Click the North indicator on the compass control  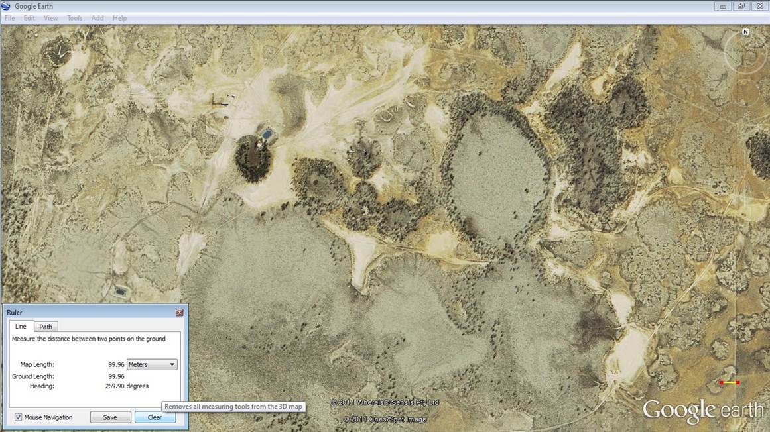tap(744, 32)
